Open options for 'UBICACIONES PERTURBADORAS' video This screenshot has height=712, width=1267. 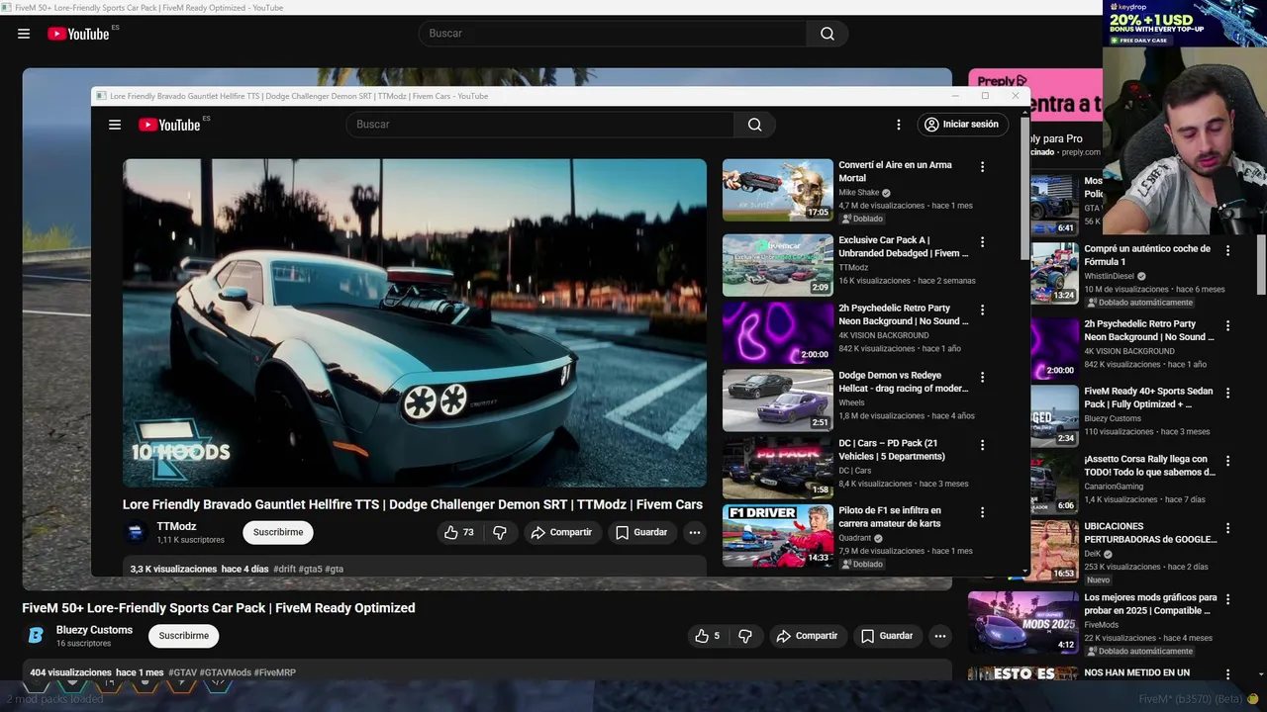click(1227, 528)
